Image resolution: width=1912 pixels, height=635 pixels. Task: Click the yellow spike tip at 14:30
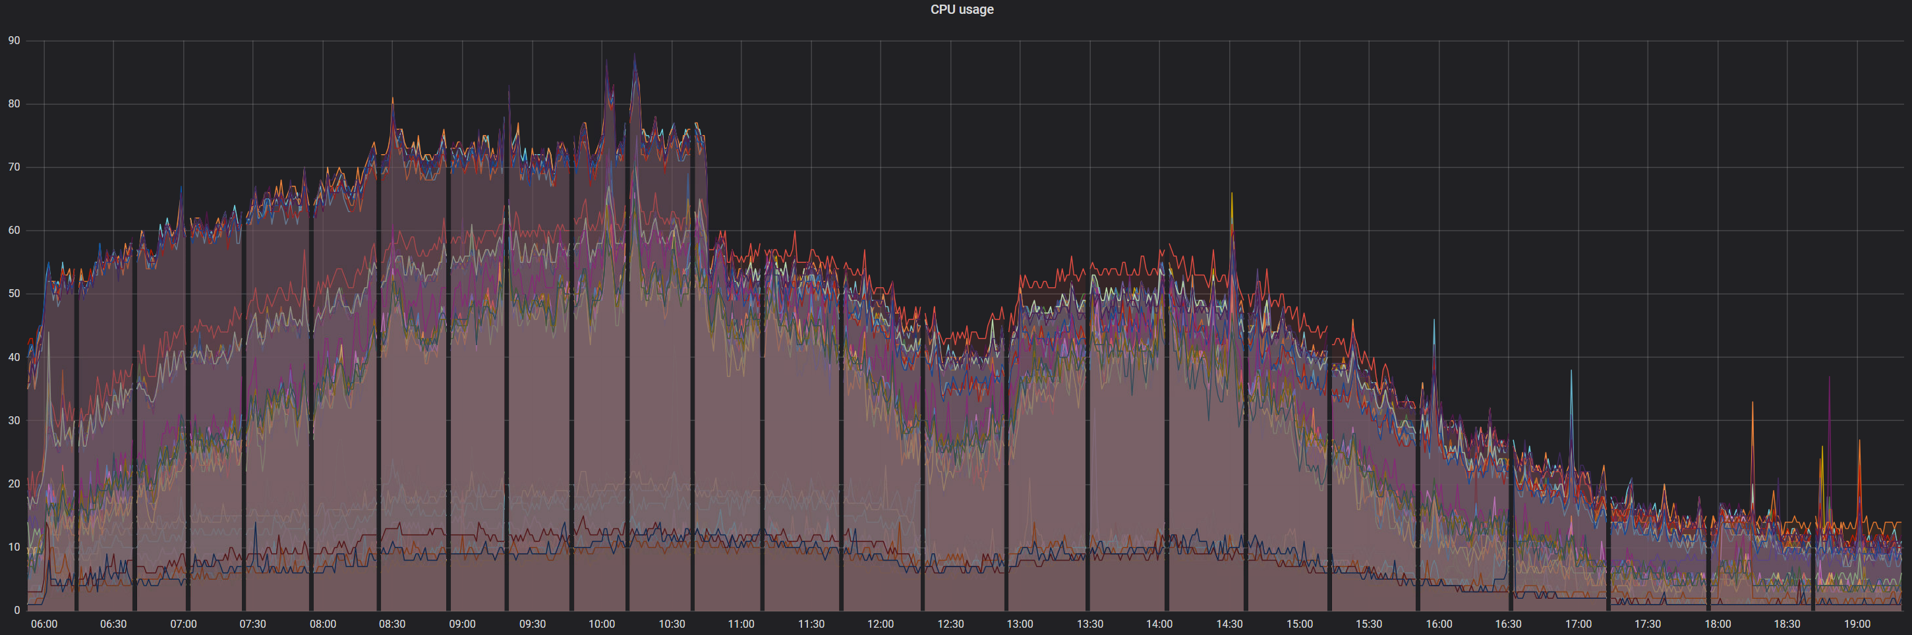[1231, 194]
